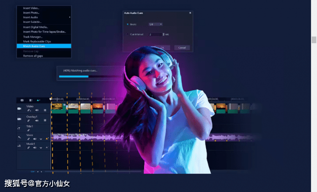Click the Voice track microphone icon
This screenshot has width=317, height=192.
(20, 137)
